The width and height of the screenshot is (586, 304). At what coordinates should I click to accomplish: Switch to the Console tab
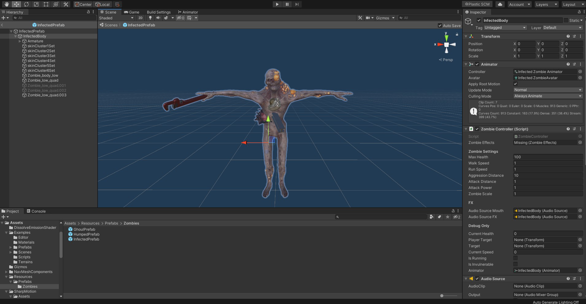pos(36,211)
